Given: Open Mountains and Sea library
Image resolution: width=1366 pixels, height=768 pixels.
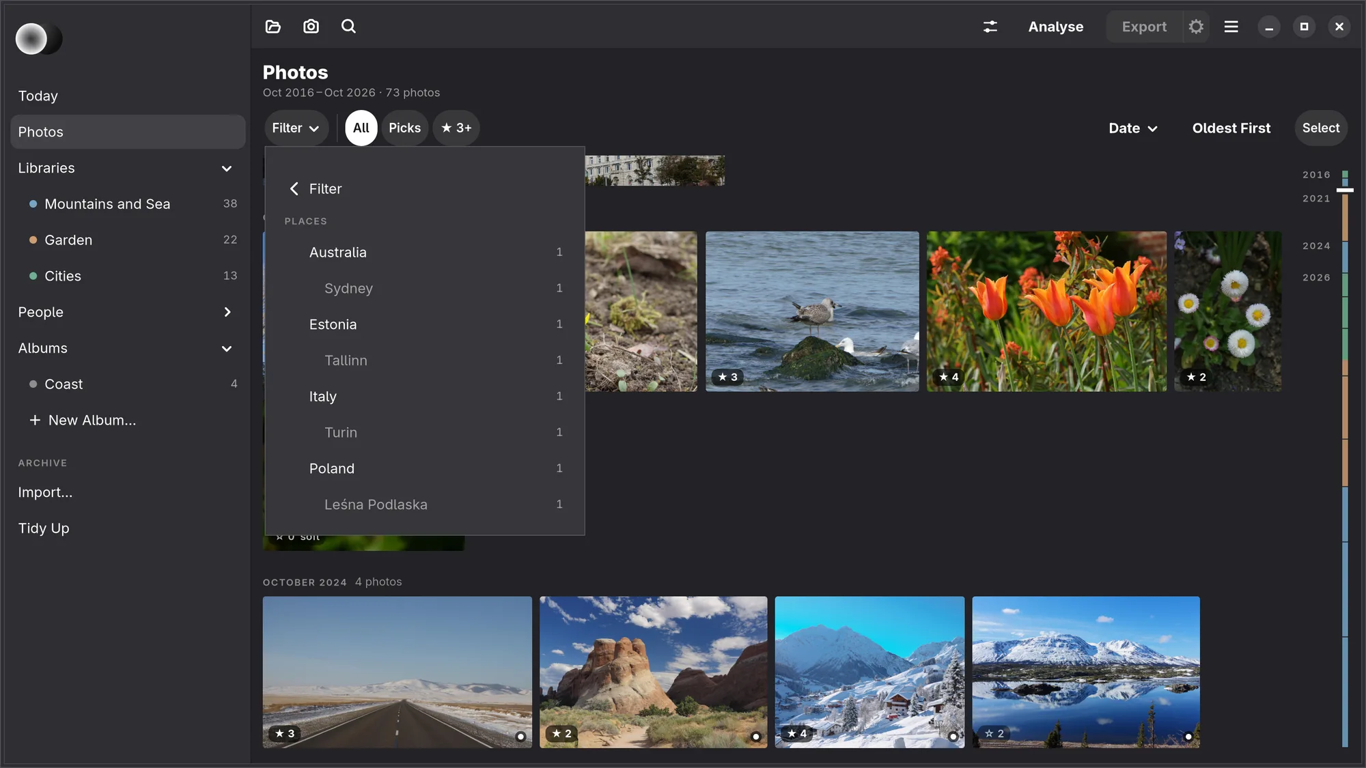Looking at the screenshot, I should tap(128, 203).
